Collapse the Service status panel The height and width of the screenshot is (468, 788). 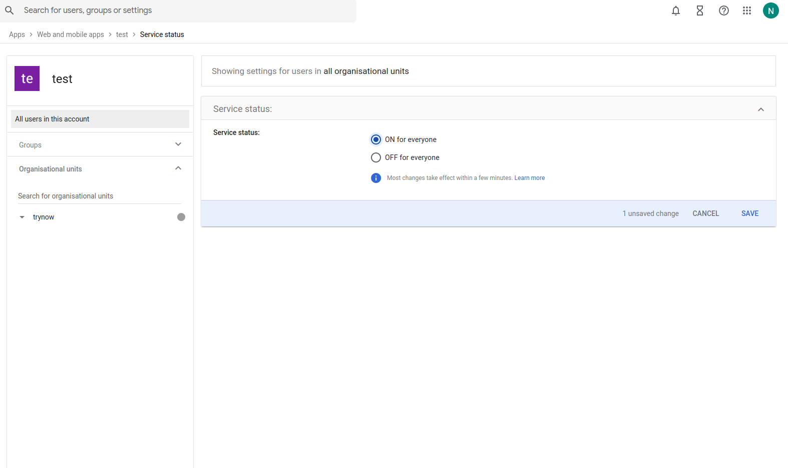pos(761,109)
